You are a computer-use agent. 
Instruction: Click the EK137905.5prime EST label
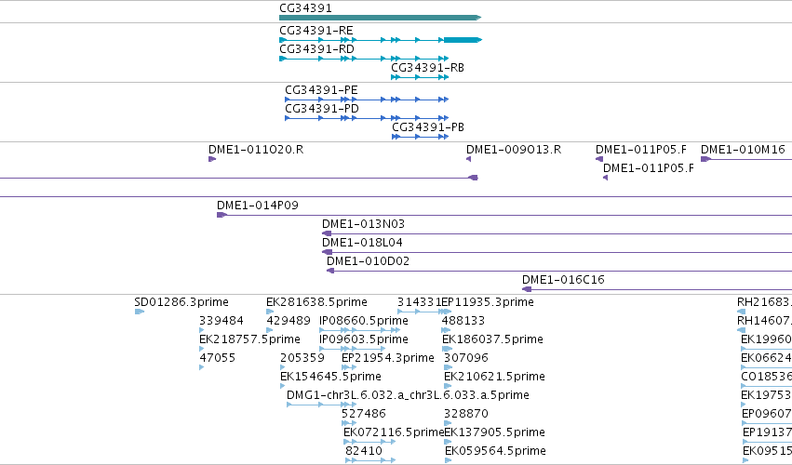click(494, 432)
